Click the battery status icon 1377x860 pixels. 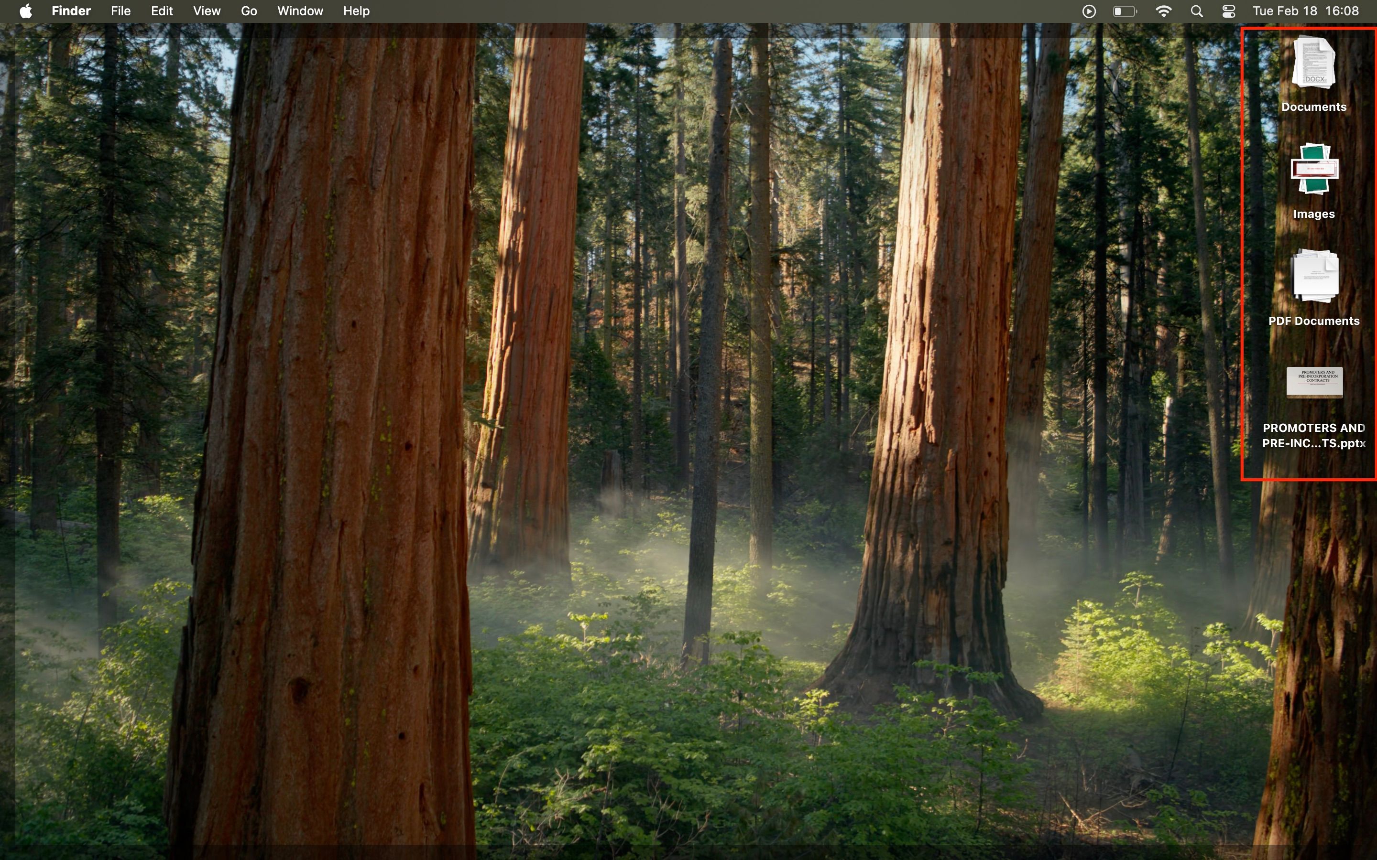pyautogui.click(x=1124, y=10)
